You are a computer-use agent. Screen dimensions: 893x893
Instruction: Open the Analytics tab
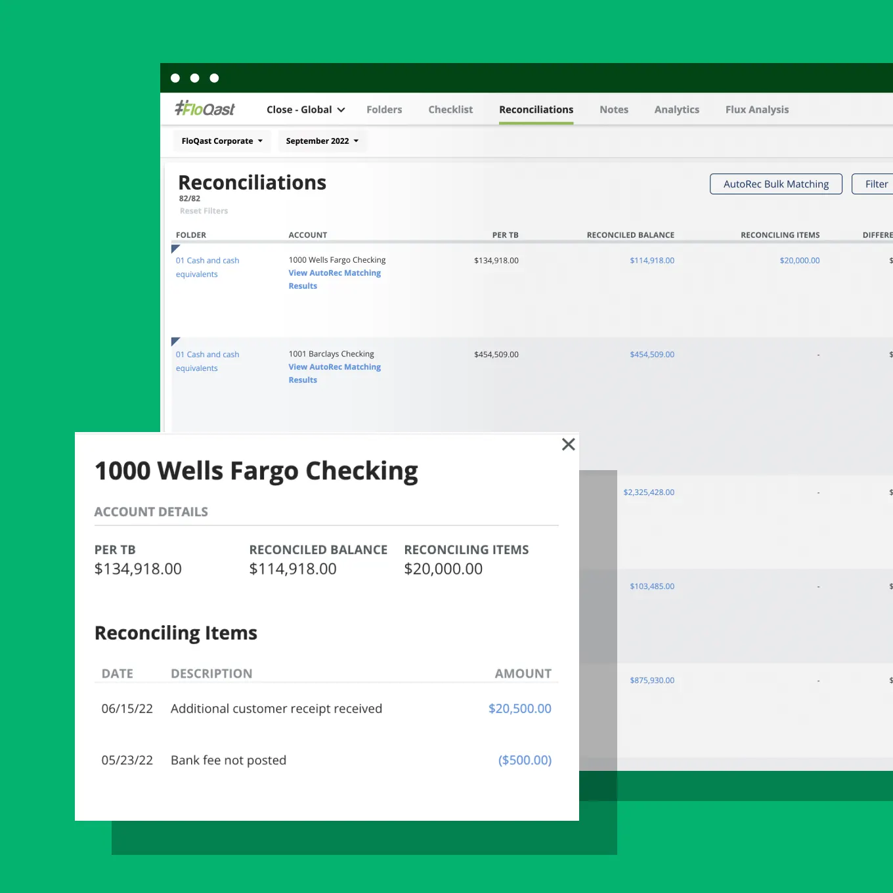(676, 110)
